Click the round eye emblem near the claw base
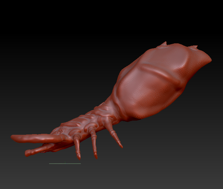Image resolution: width=223 pixels, height=189 pixels. (x=61, y=131)
